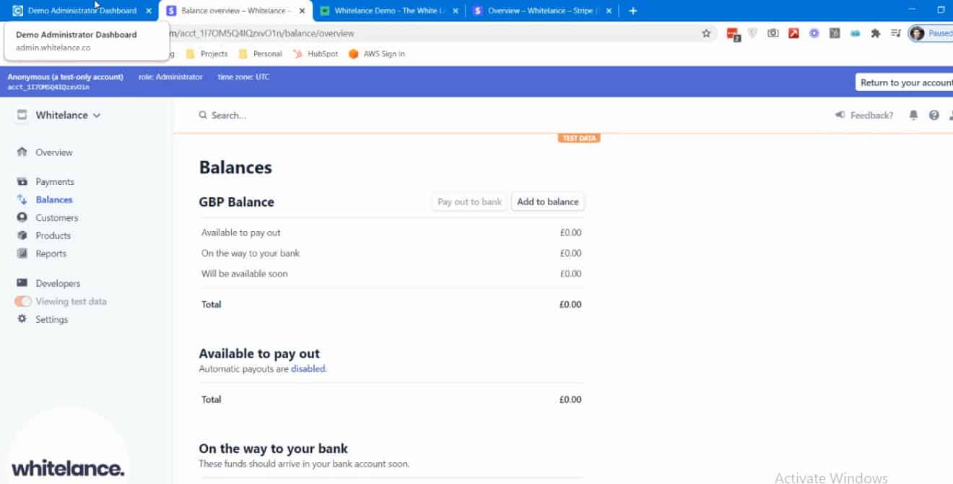Open the Extensions puzzle piece menu
This screenshot has width=953, height=484.
point(876,33)
